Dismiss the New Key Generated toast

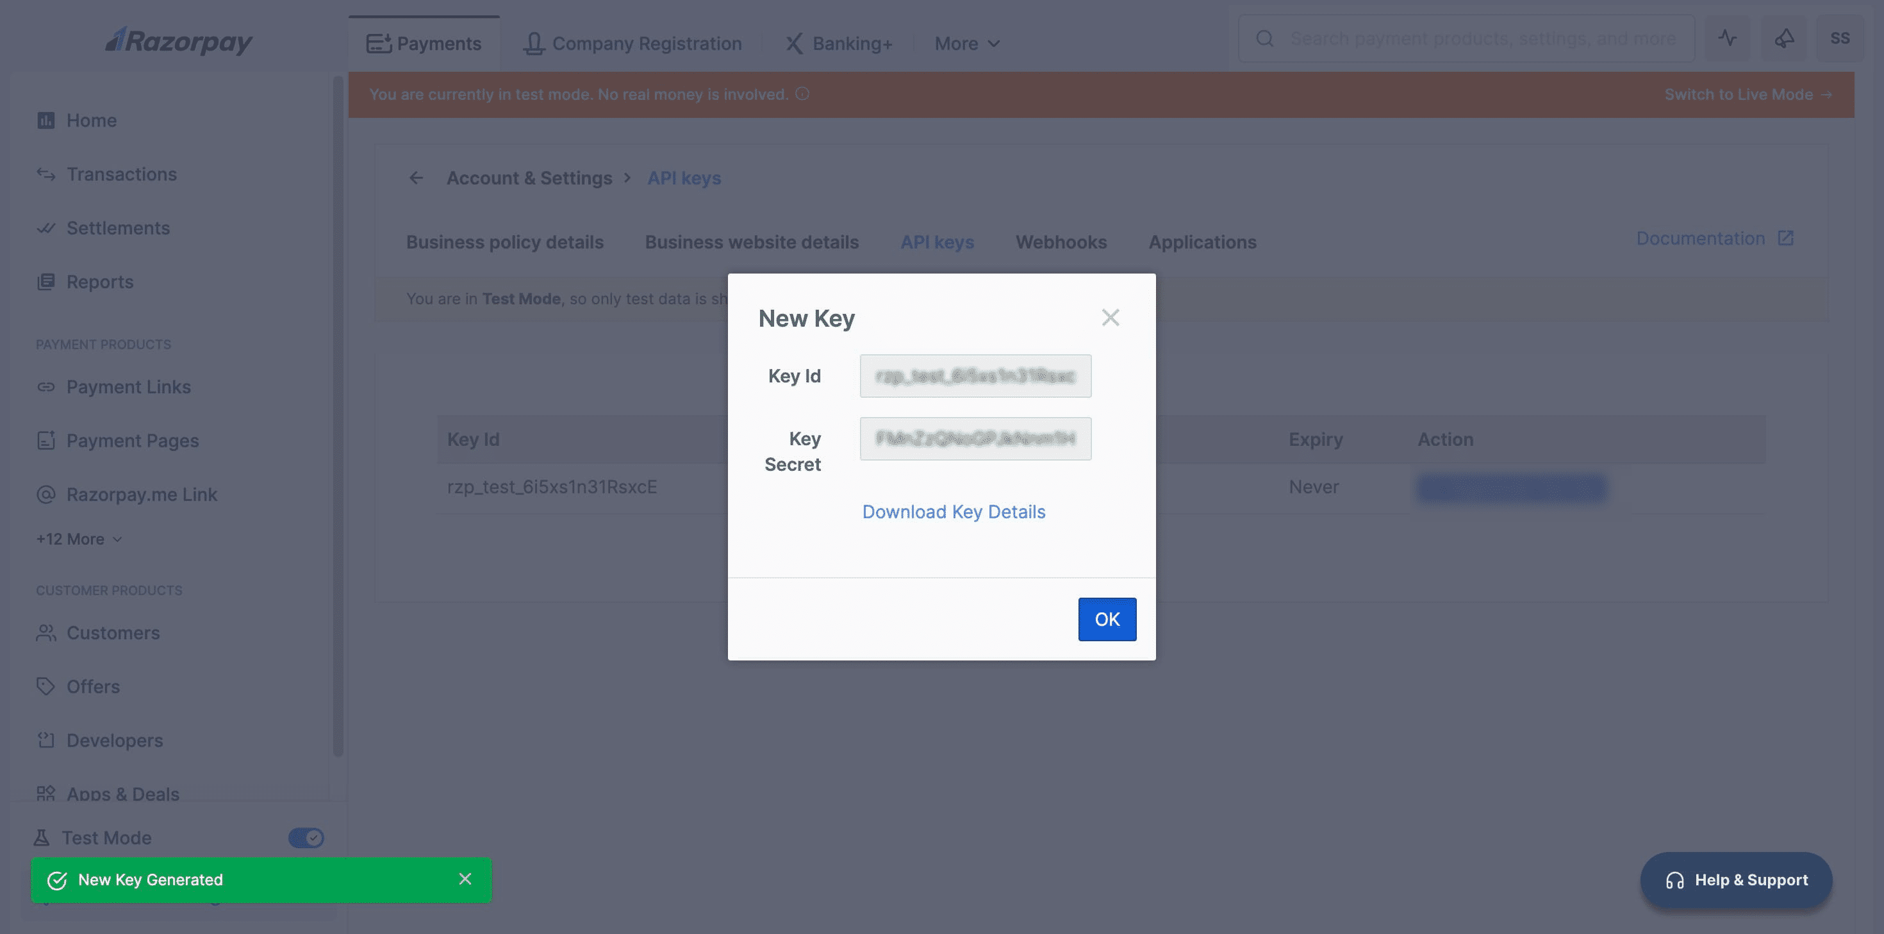pos(465,878)
